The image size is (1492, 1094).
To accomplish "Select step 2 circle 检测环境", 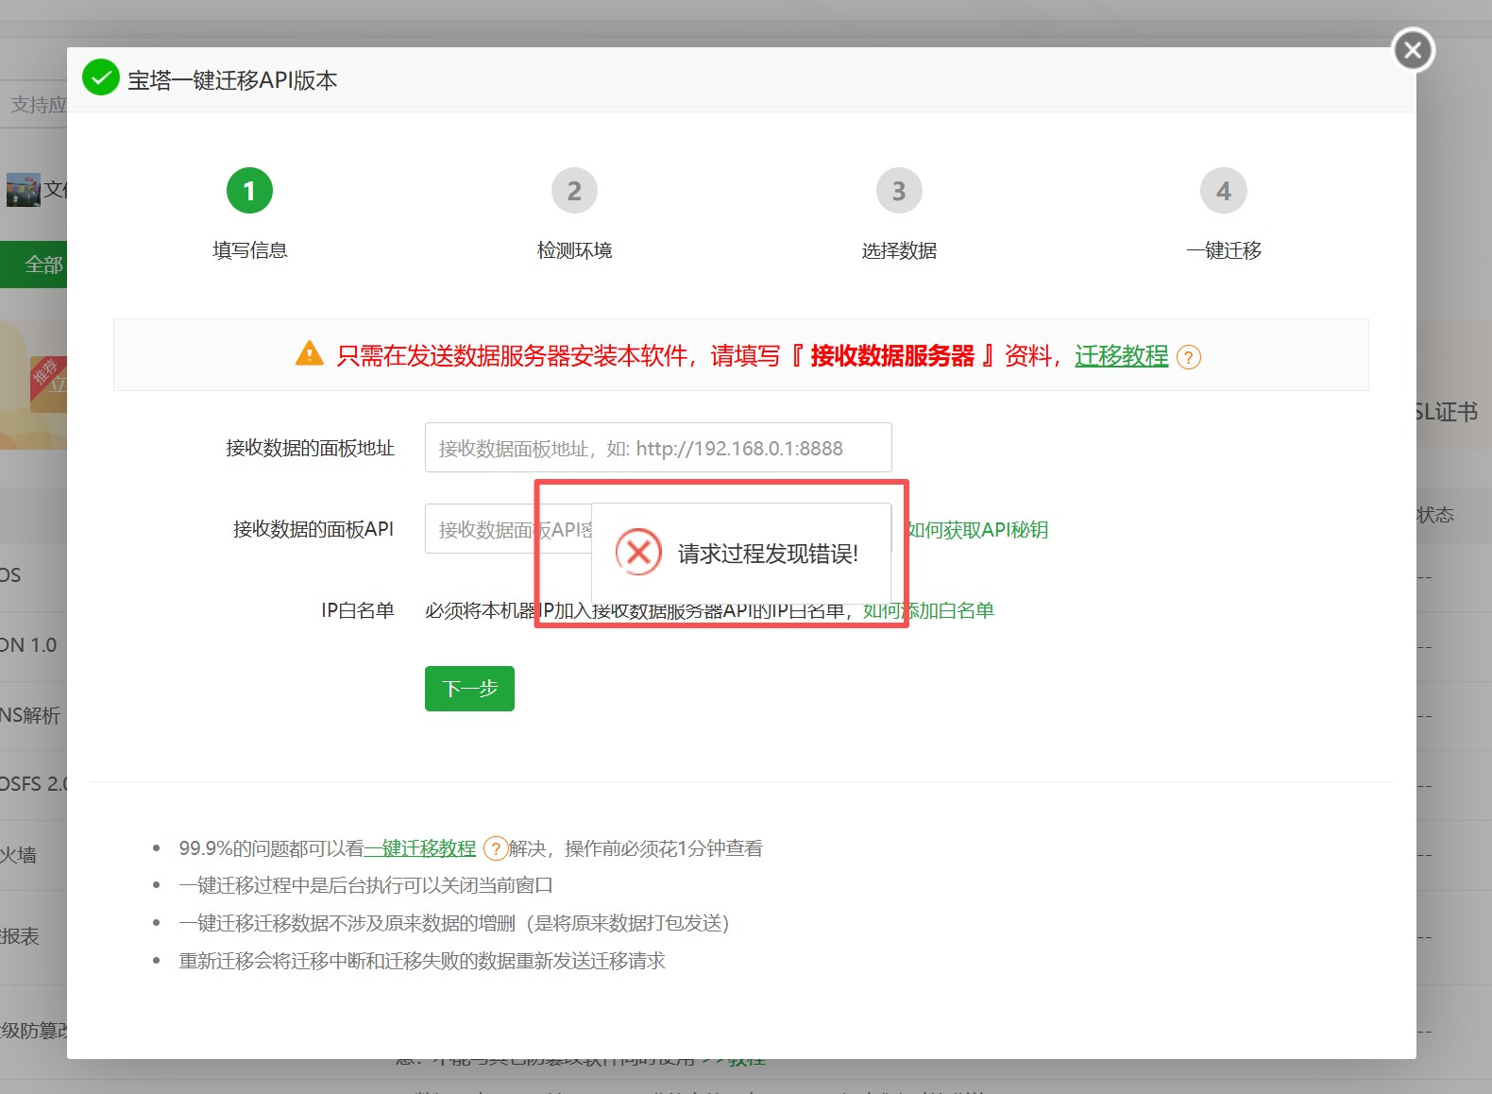I will (x=574, y=191).
